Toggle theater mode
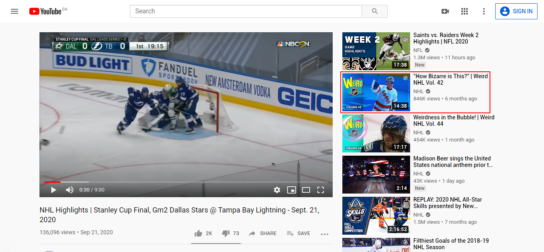 [x=306, y=190]
